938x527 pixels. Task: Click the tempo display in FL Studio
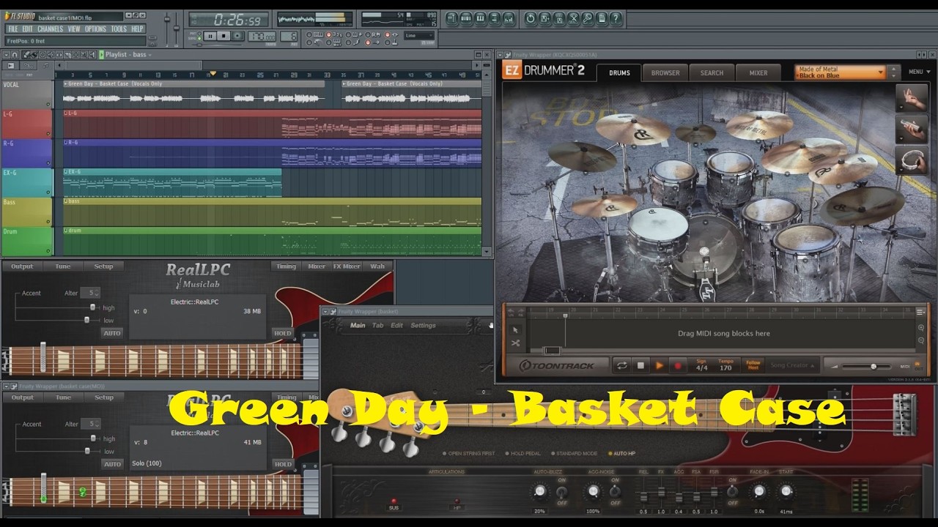click(262, 36)
